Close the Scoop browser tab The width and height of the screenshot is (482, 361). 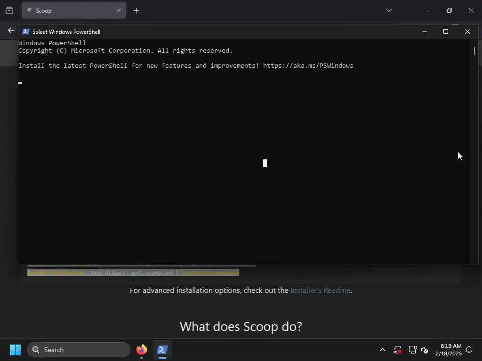[119, 10]
